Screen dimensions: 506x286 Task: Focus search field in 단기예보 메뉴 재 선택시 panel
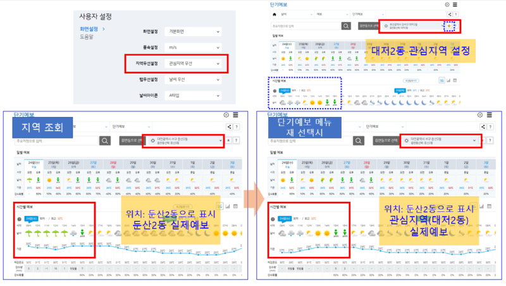(310, 140)
